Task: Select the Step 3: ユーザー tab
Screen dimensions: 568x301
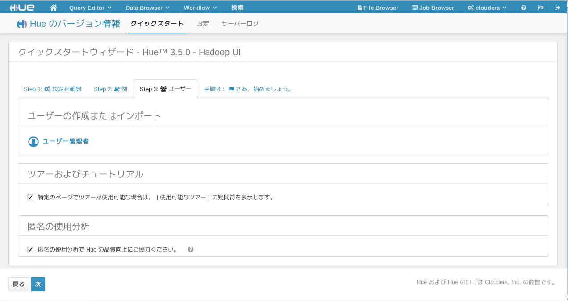Action: 166,89
